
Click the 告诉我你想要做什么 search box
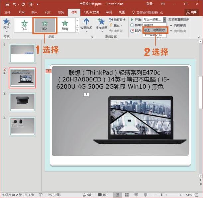point(148,12)
